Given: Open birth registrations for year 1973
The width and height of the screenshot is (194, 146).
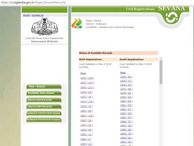Looking at the screenshot, I should coord(87,83).
